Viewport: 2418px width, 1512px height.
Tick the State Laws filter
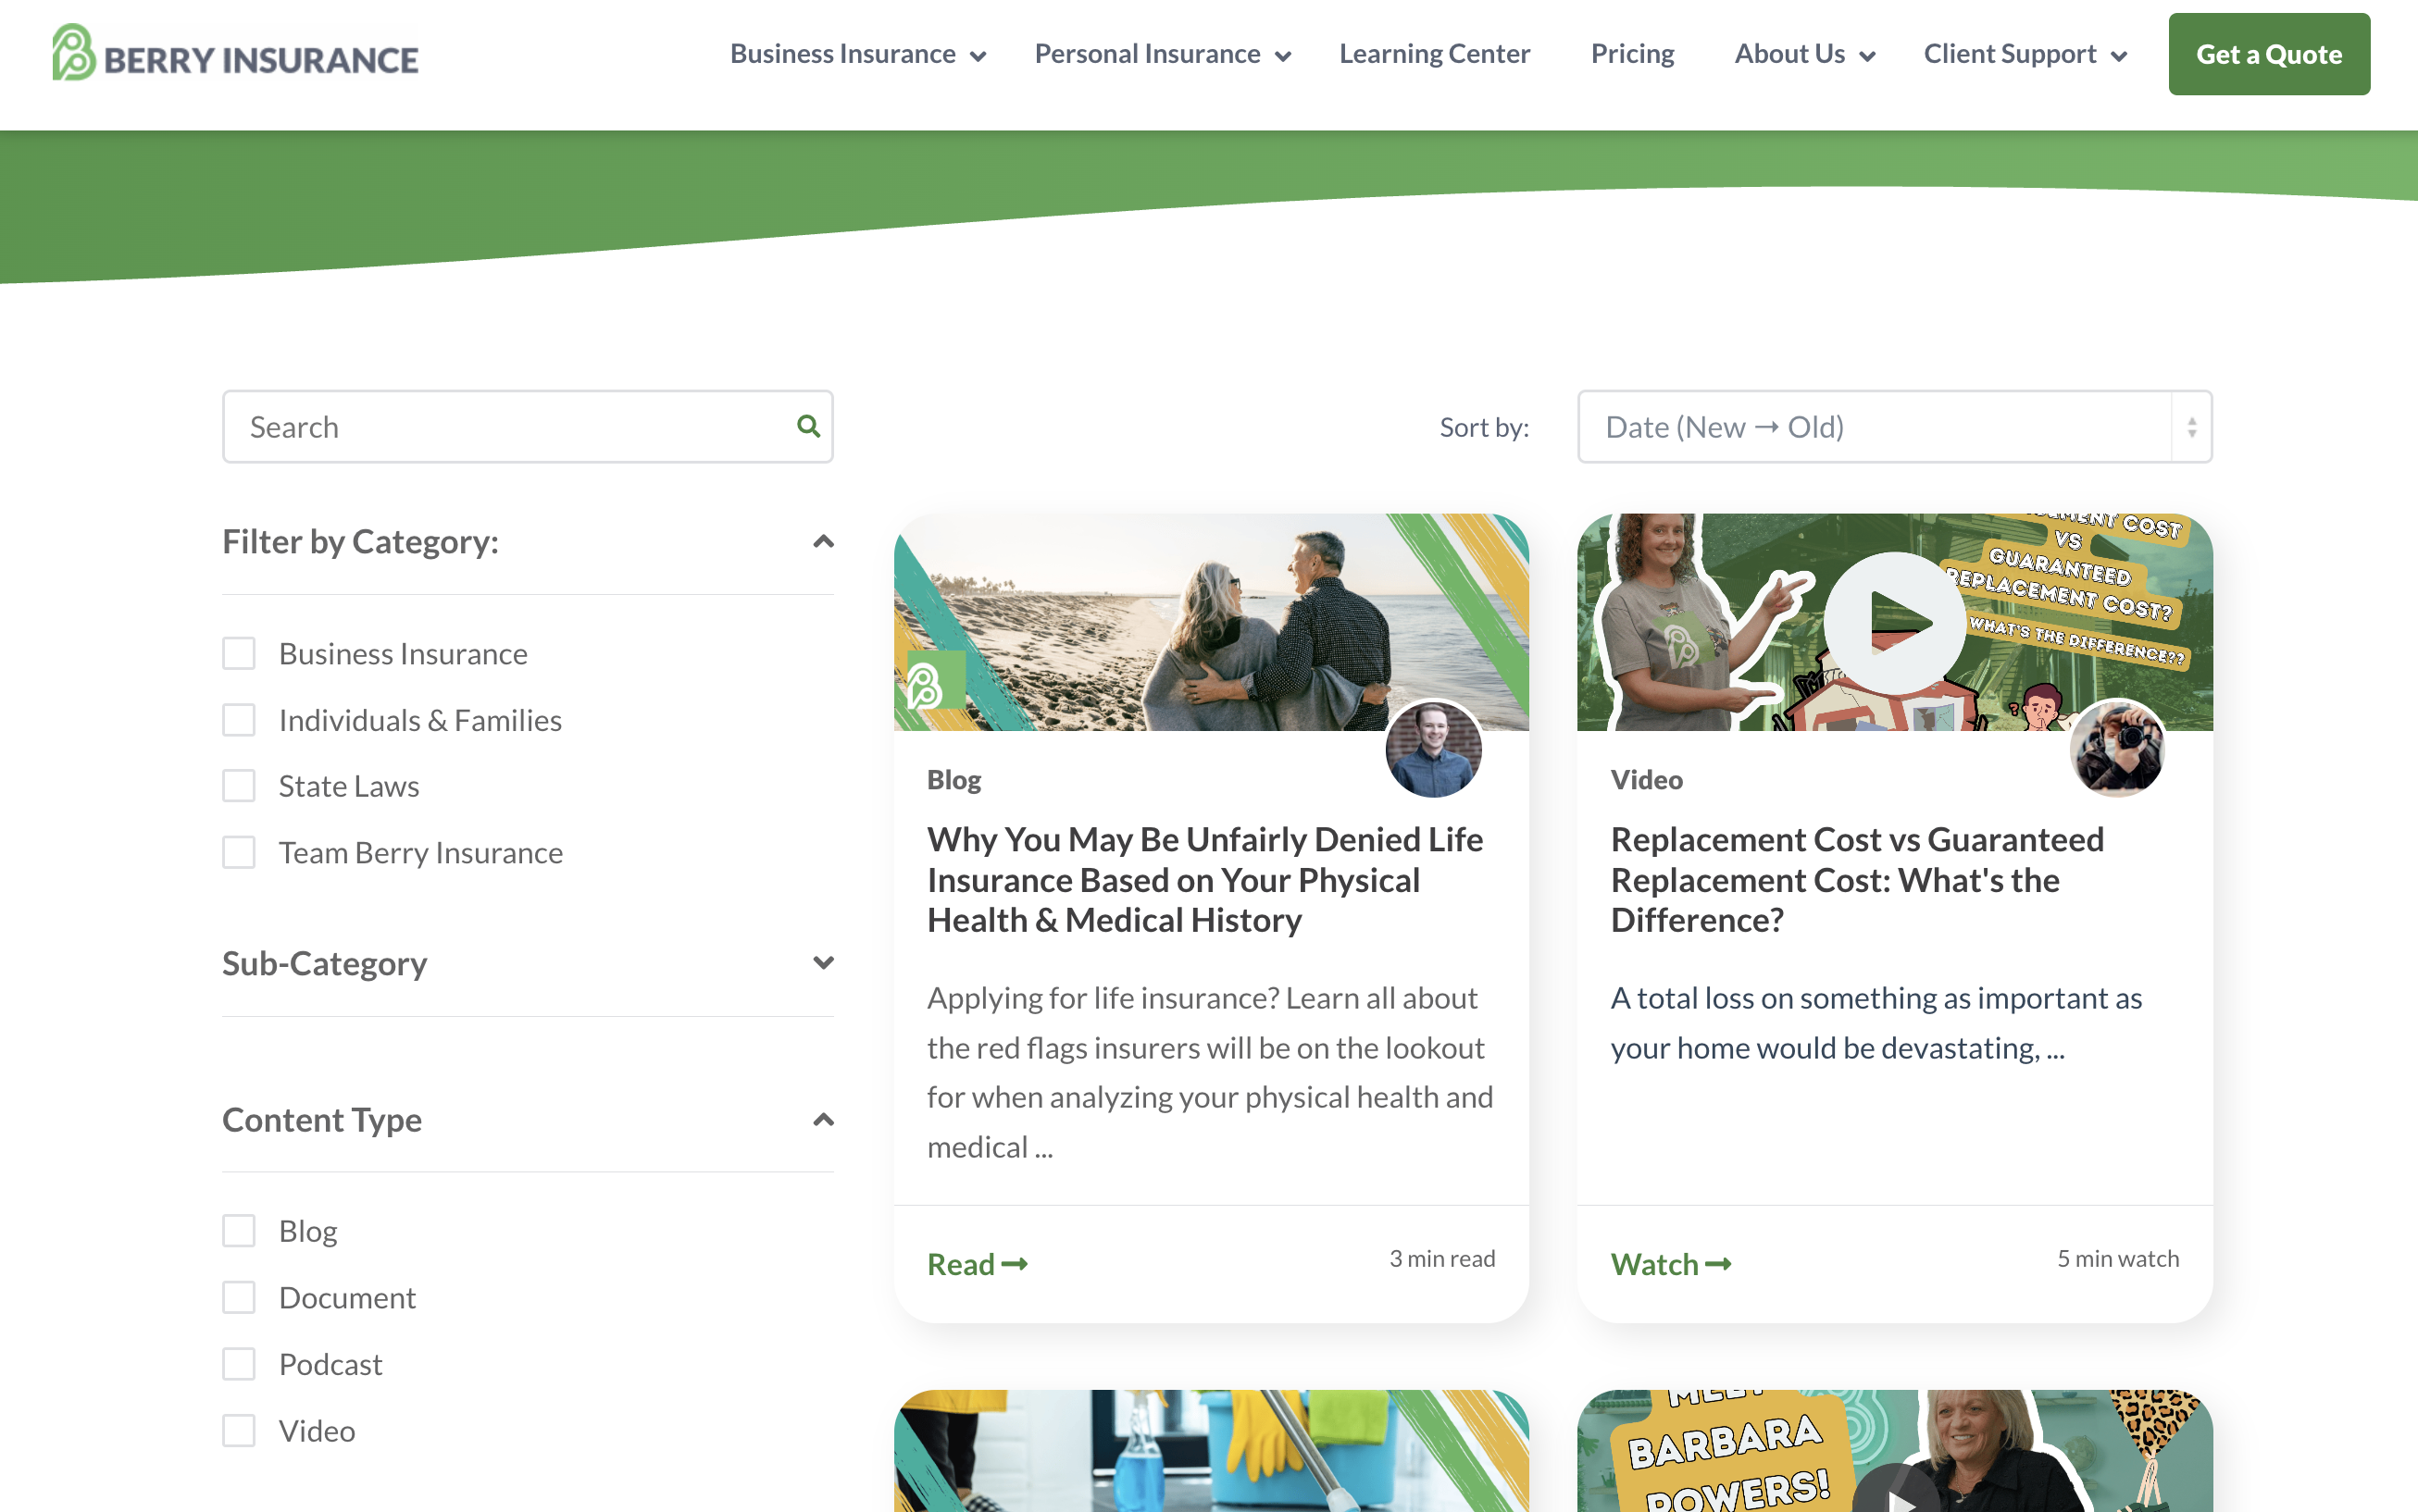tap(239, 786)
